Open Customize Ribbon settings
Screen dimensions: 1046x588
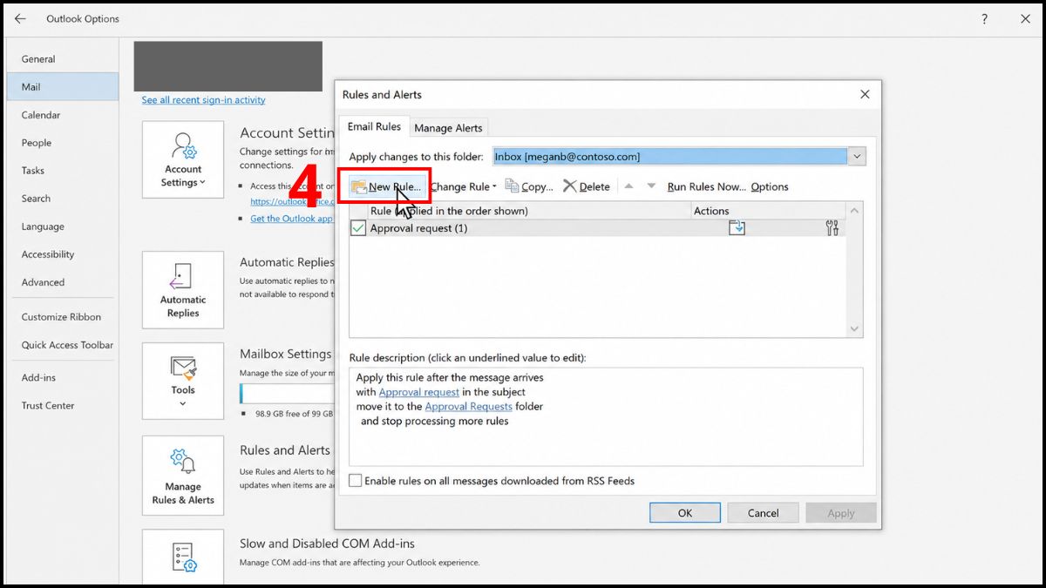(61, 317)
